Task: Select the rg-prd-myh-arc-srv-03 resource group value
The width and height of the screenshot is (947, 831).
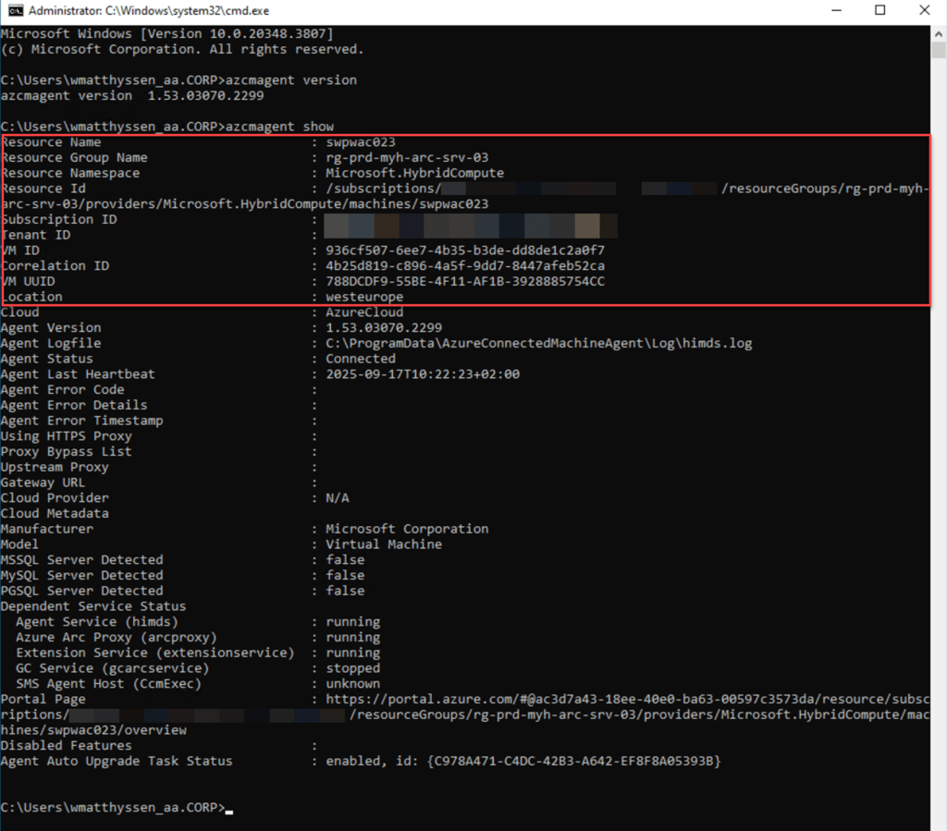Action: tap(407, 158)
